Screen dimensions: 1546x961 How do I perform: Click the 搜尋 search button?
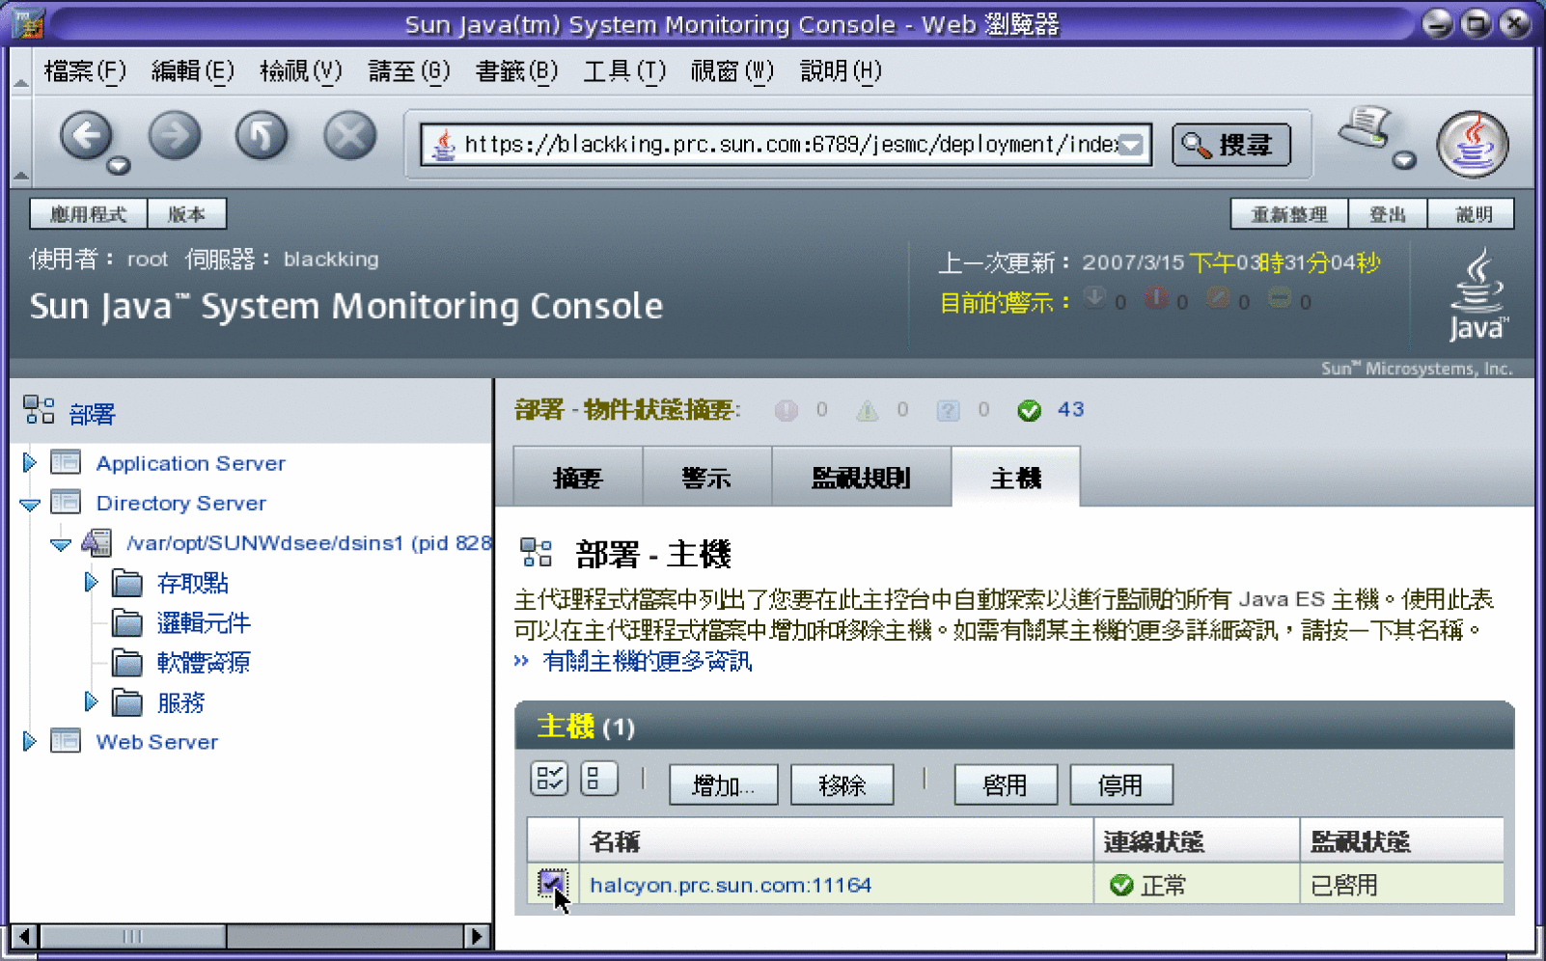tap(1230, 145)
